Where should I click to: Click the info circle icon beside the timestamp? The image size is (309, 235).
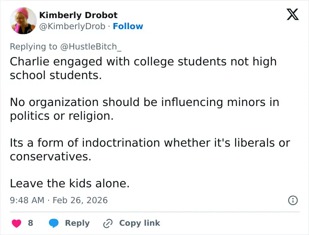(293, 200)
